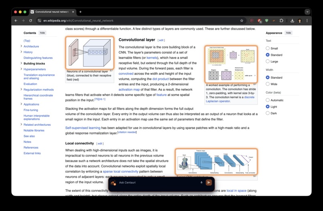The image size is (323, 211).
Task: Edit the Convolutional layer section
Action: coord(161,40)
